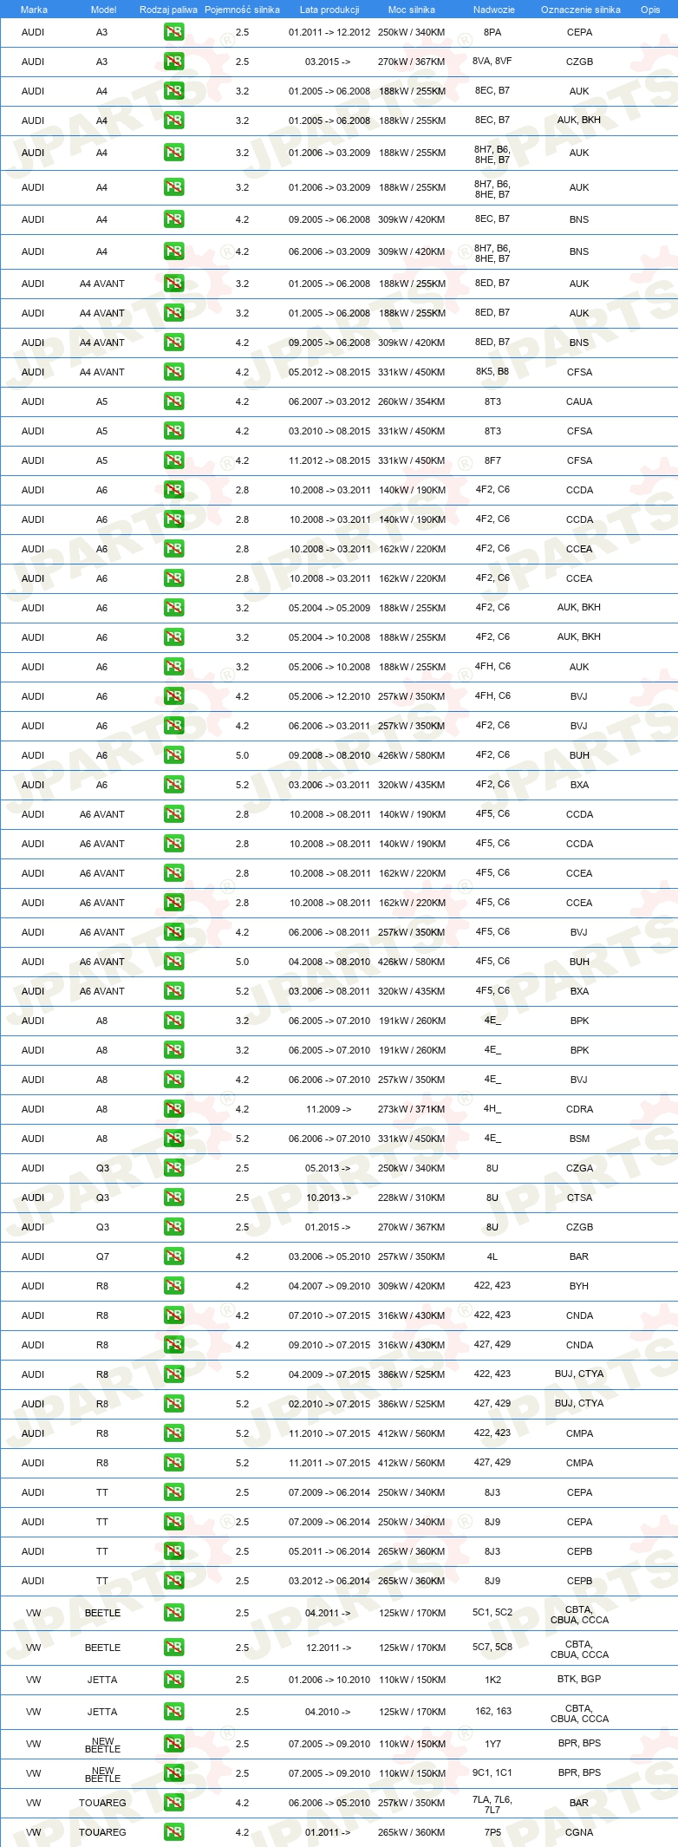The height and width of the screenshot is (1847, 678).
Task: Select the engine code cell CDRA
Action: (579, 1109)
